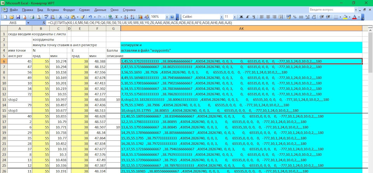
Task: Click the Insert Hyperlink globe icon
Action: click(110, 17)
